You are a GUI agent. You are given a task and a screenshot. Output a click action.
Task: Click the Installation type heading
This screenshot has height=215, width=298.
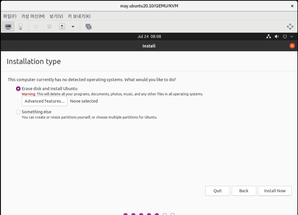[x=34, y=62]
